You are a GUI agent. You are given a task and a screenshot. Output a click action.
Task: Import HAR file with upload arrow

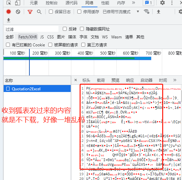tap(159, 12)
